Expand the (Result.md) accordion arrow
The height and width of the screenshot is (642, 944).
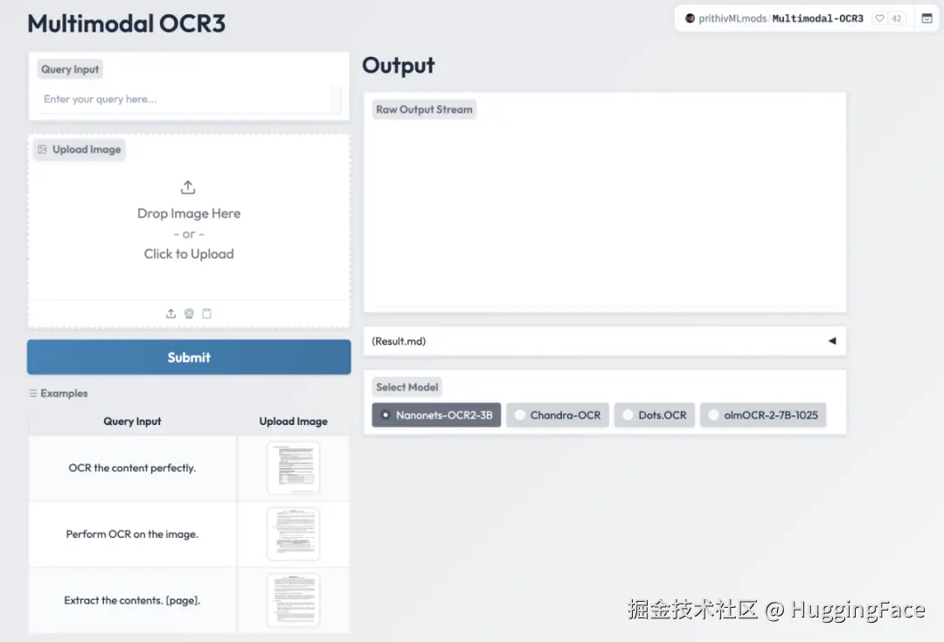pyautogui.click(x=832, y=341)
